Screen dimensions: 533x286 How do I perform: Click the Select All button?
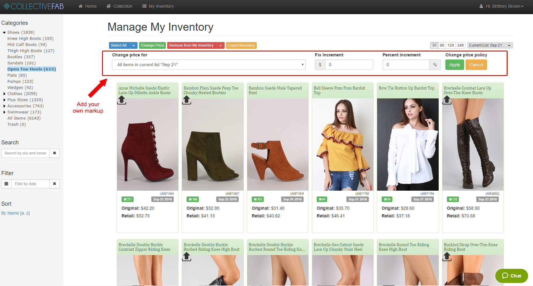(x=119, y=45)
